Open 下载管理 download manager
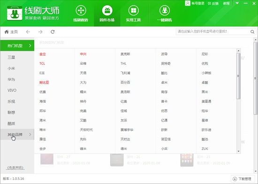Screen dimensions: 258x184 [243, 179]
